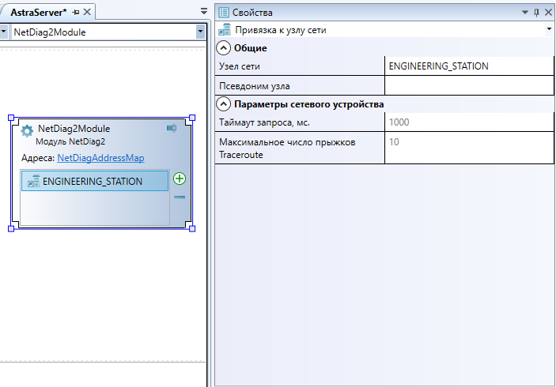The image size is (556, 387).
Task: Open the document tabs list arrow
Action: coord(204,12)
